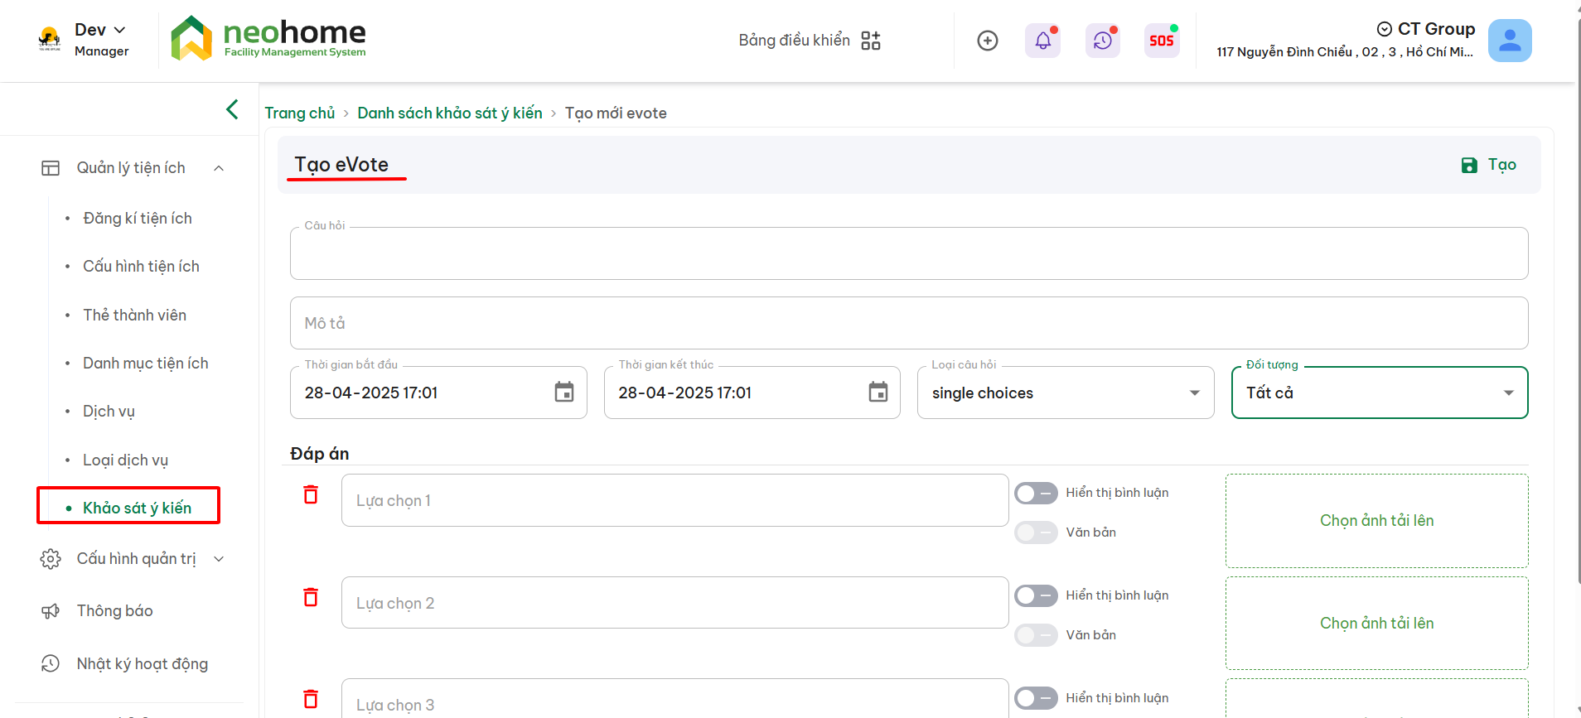
Task: Open Thẻ thành viên menu item
Action: [x=134, y=315]
